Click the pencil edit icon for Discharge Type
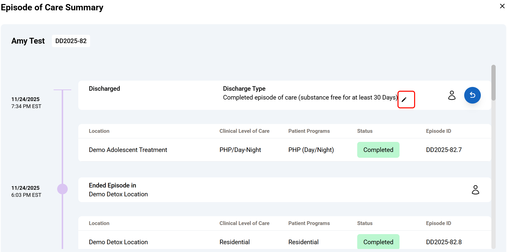Screen dimensions: 507x252 pyautogui.click(x=404, y=100)
